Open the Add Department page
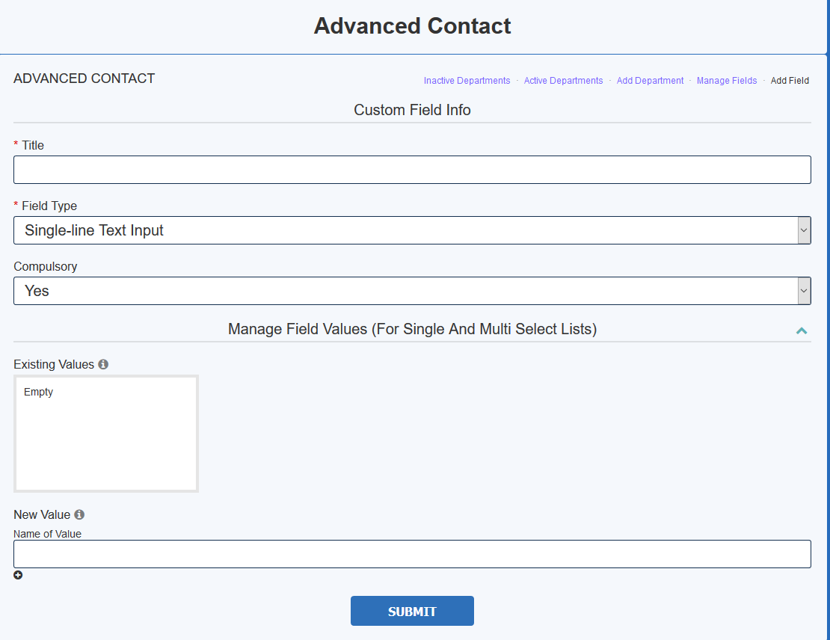The image size is (830, 640). pos(650,81)
